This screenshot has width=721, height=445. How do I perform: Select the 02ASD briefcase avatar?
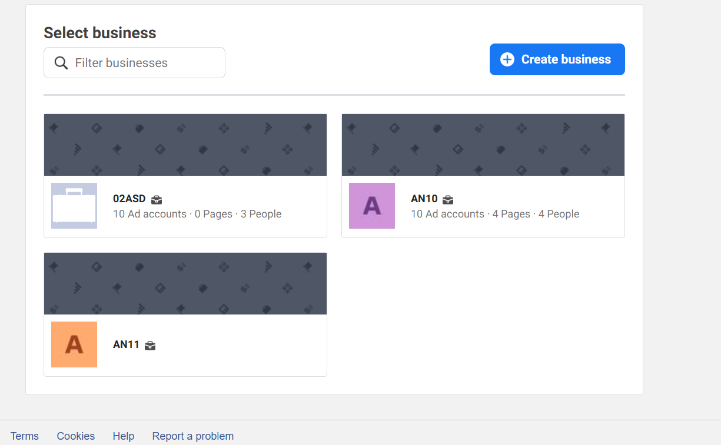pos(74,206)
